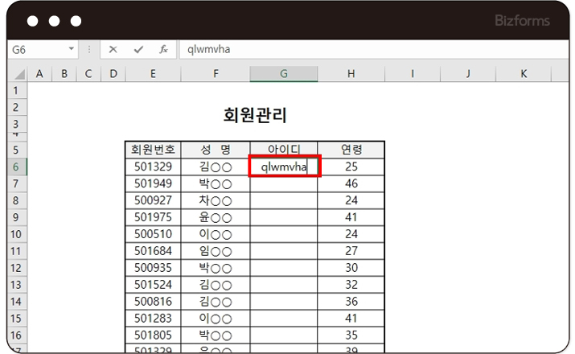
Task: Click the age cell showing 32
Action: click(x=351, y=285)
